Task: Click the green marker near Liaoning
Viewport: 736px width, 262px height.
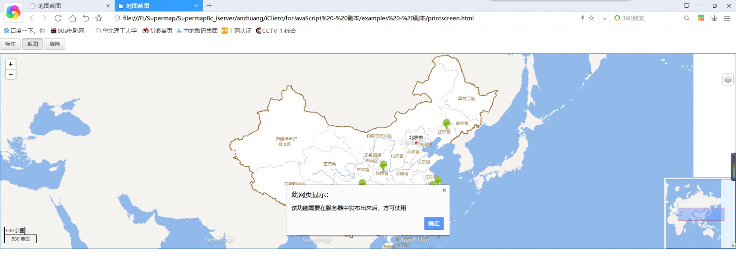Action: pos(446,124)
